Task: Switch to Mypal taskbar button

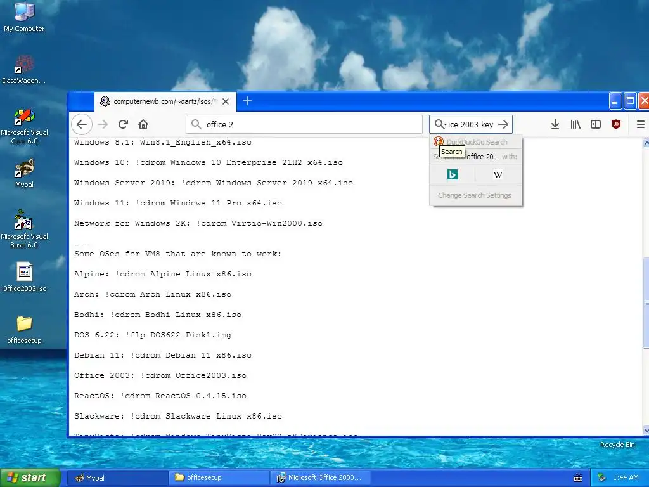Action: [x=117, y=477]
